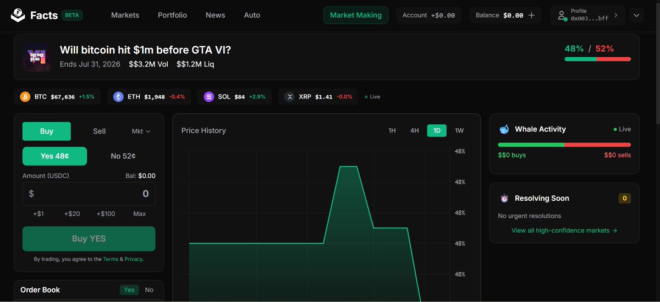660x302 pixels.
Task: Open View all high-confidence markets link
Action: (564, 230)
